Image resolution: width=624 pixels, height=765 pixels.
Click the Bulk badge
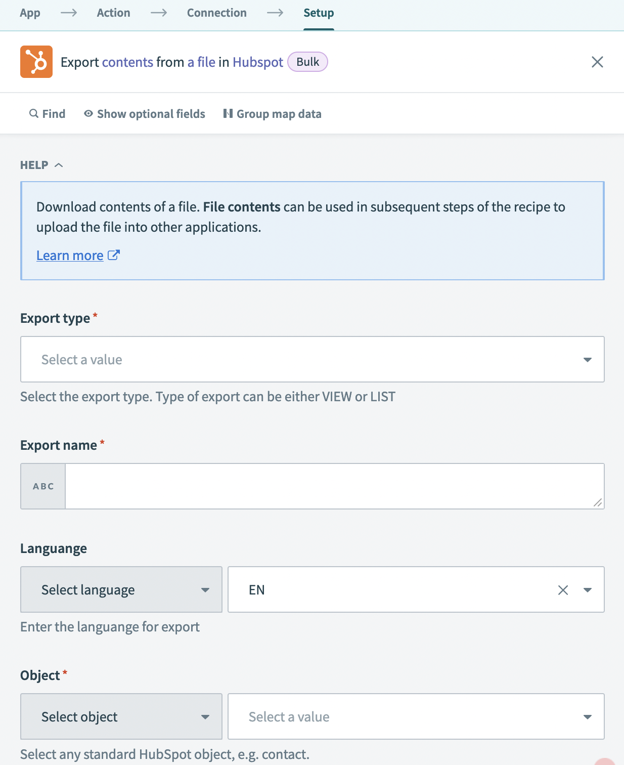click(307, 62)
